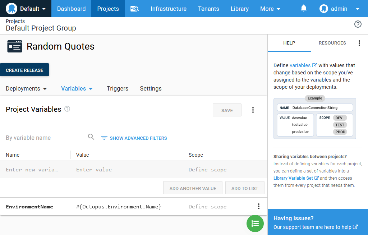Click the #{Octopus.Environment.Name} value cell

point(119,207)
